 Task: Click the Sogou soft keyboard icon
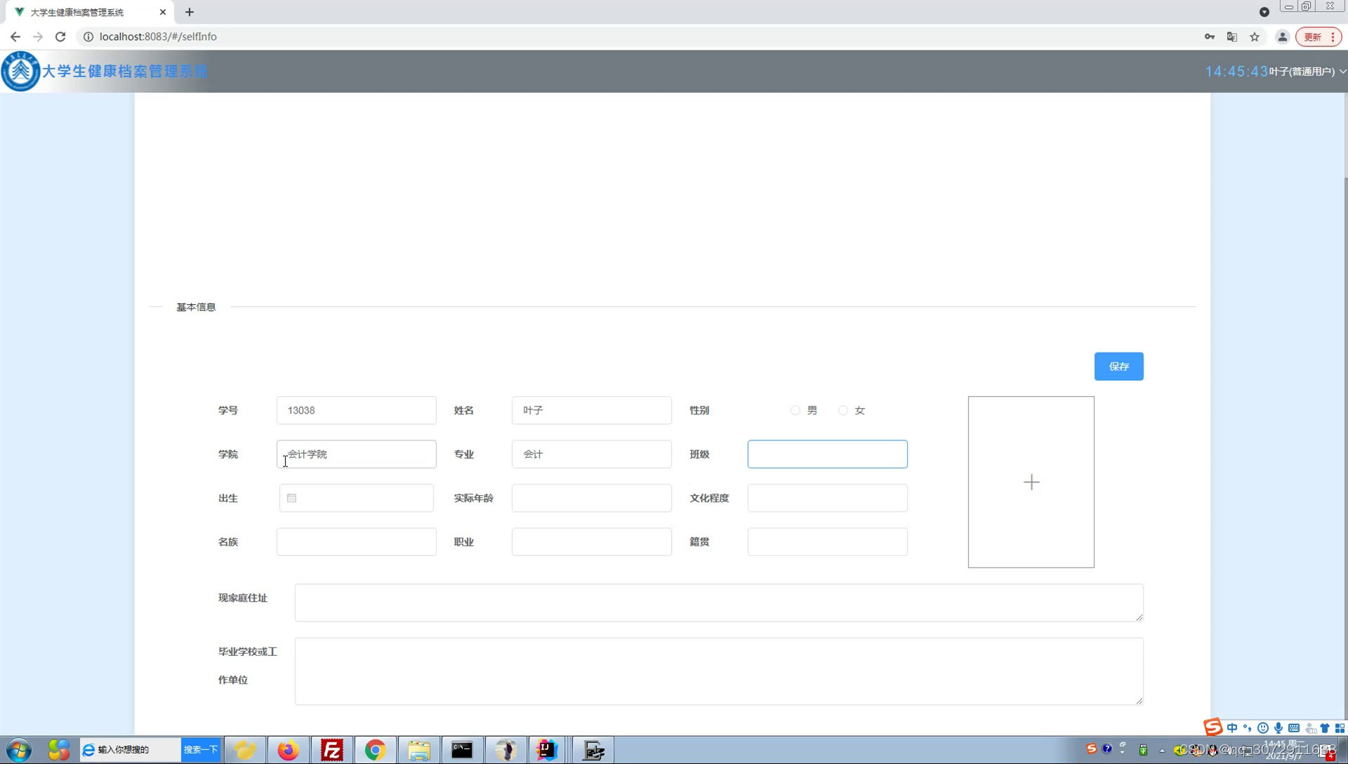pyautogui.click(x=1294, y=728)
